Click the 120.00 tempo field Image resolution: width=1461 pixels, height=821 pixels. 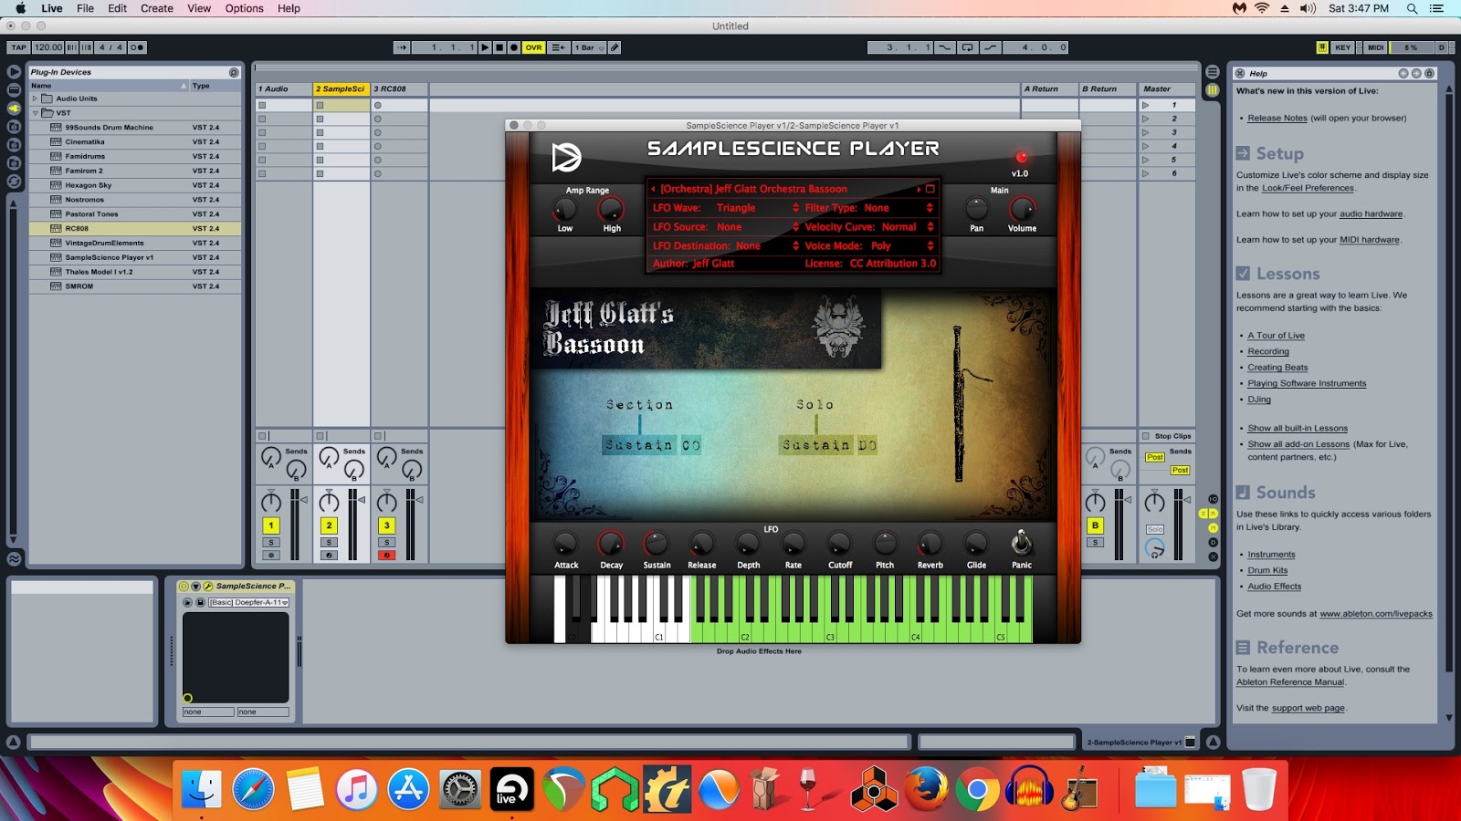click(48, 47)
